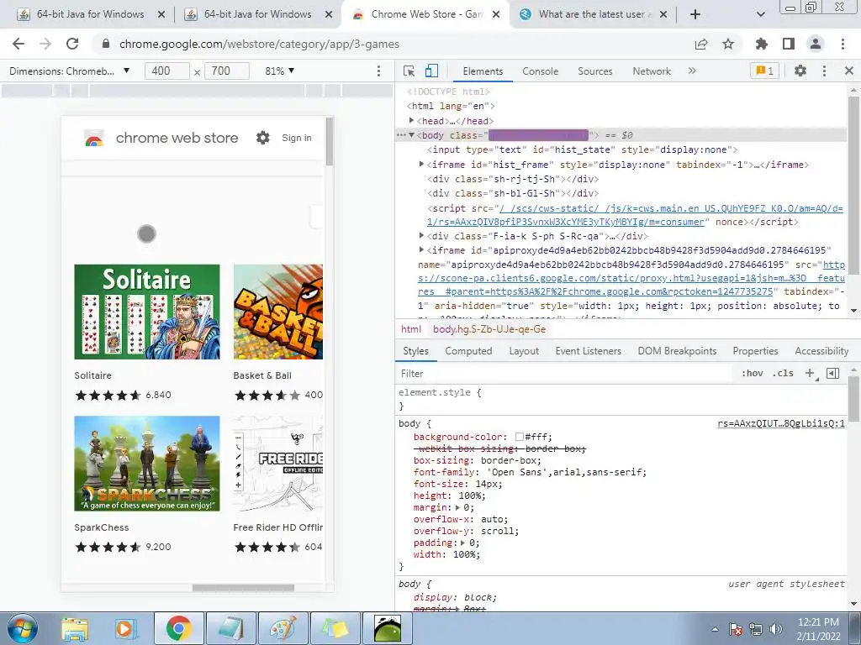861x645 pixels.
Task: Collapse the body element node
Action: tap(411, 135)
